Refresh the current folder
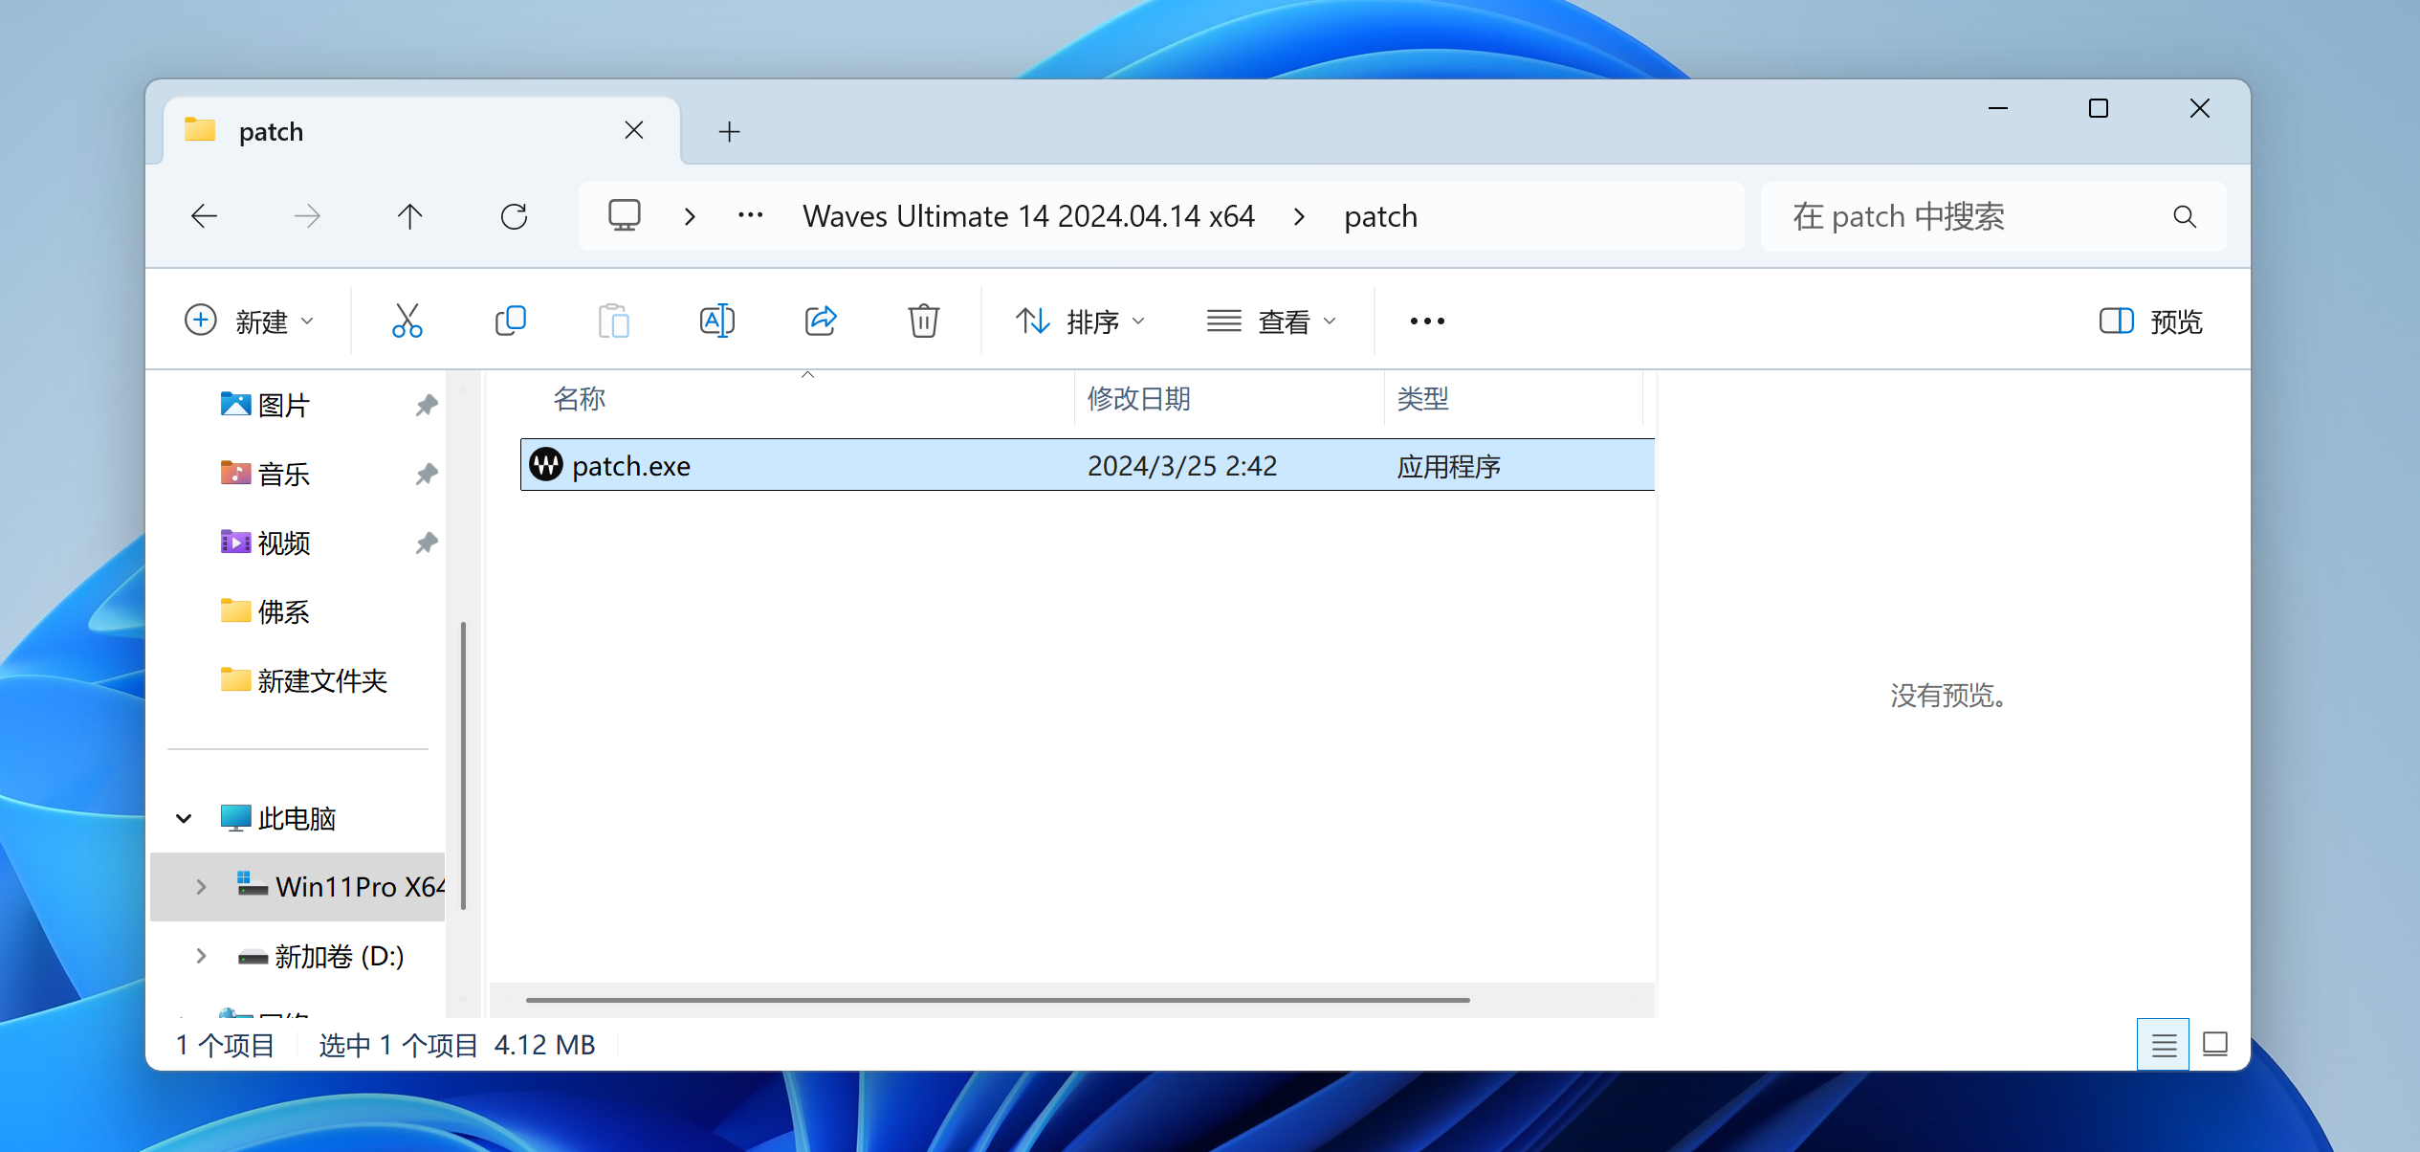The width and height of the screenshot is (2420, 1152). click(x=514, y=217)
